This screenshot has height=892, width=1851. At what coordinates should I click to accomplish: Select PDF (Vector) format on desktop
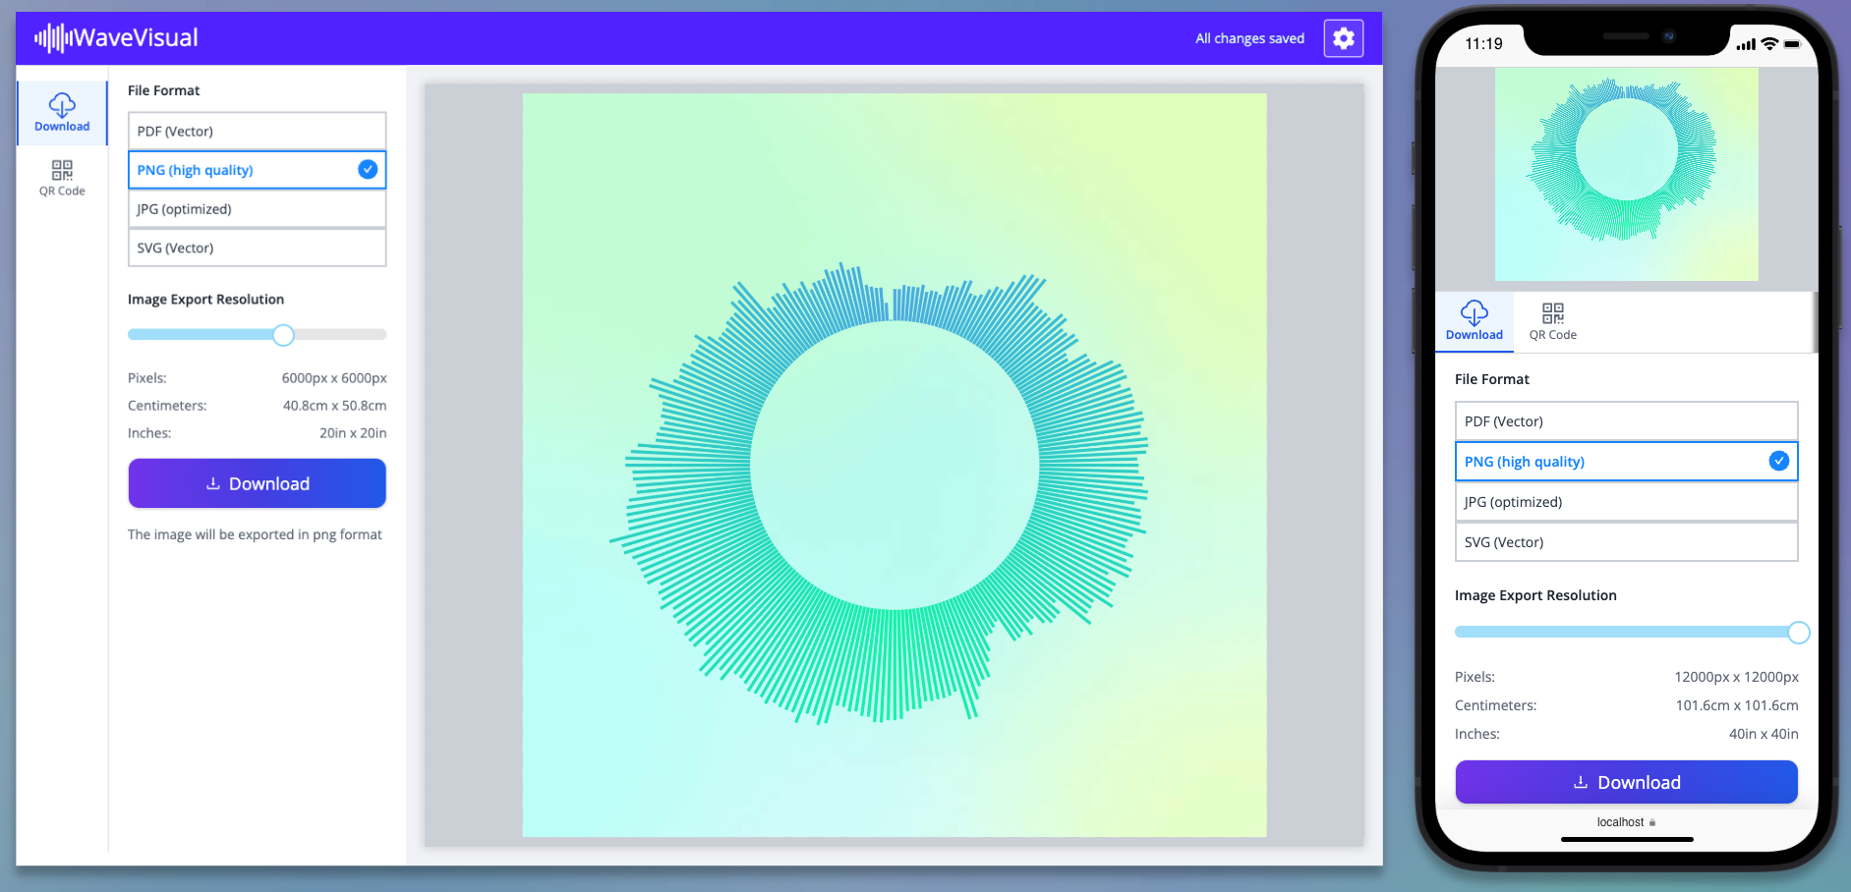coord(257,131)
